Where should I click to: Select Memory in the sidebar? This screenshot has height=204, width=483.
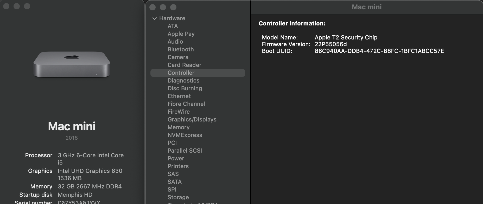pyautogui.click(x=179, y=127)
